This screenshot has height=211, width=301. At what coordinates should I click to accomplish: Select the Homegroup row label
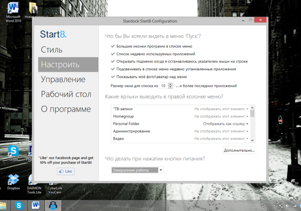123,116
